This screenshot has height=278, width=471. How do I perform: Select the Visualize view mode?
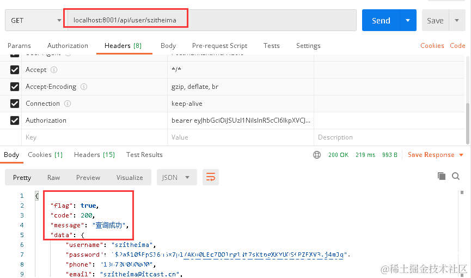130,178
